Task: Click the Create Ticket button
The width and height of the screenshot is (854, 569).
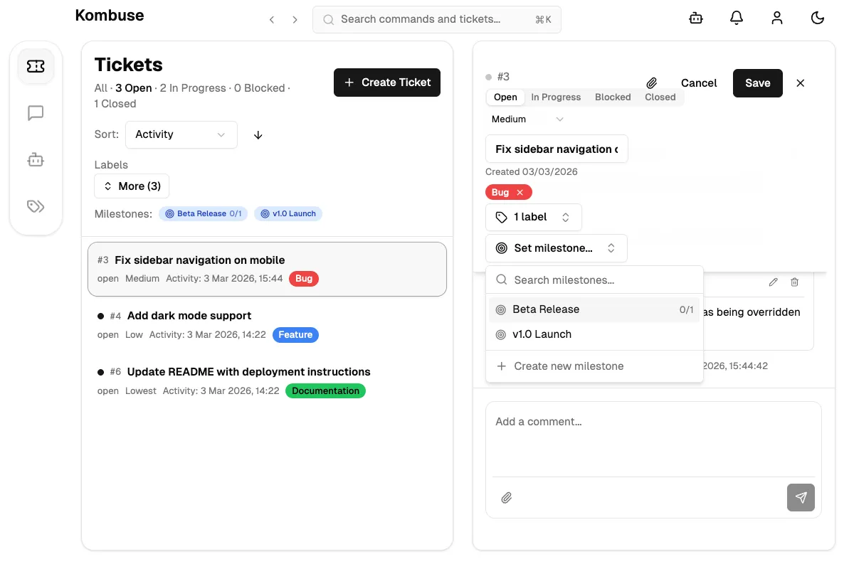Action: pos(387,83)
